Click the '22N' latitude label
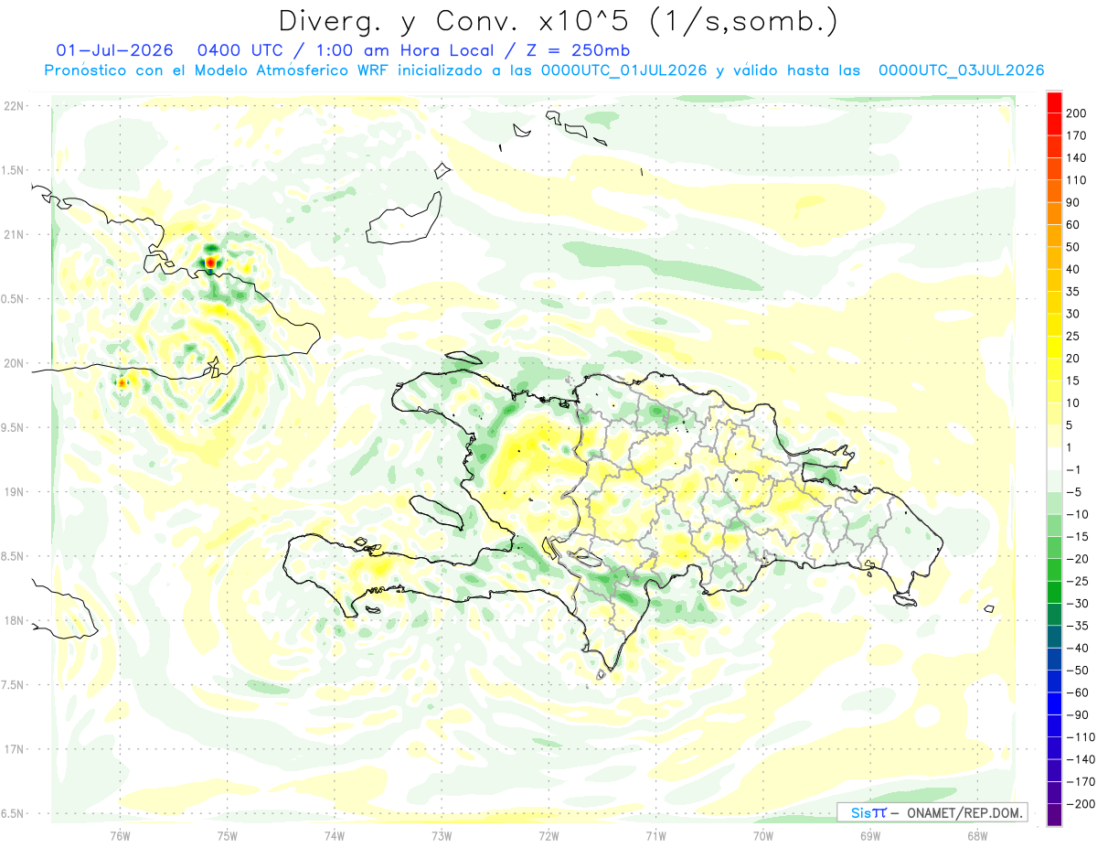The width and height of the screenshot is (1097, 848). click(13, 106)
